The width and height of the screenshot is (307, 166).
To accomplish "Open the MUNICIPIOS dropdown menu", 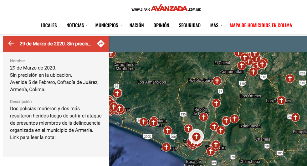I will tap(108, 25).
